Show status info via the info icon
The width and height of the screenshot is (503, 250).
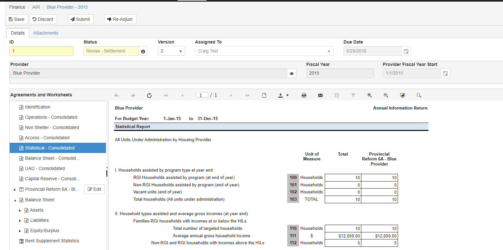[x=143, y=51]
